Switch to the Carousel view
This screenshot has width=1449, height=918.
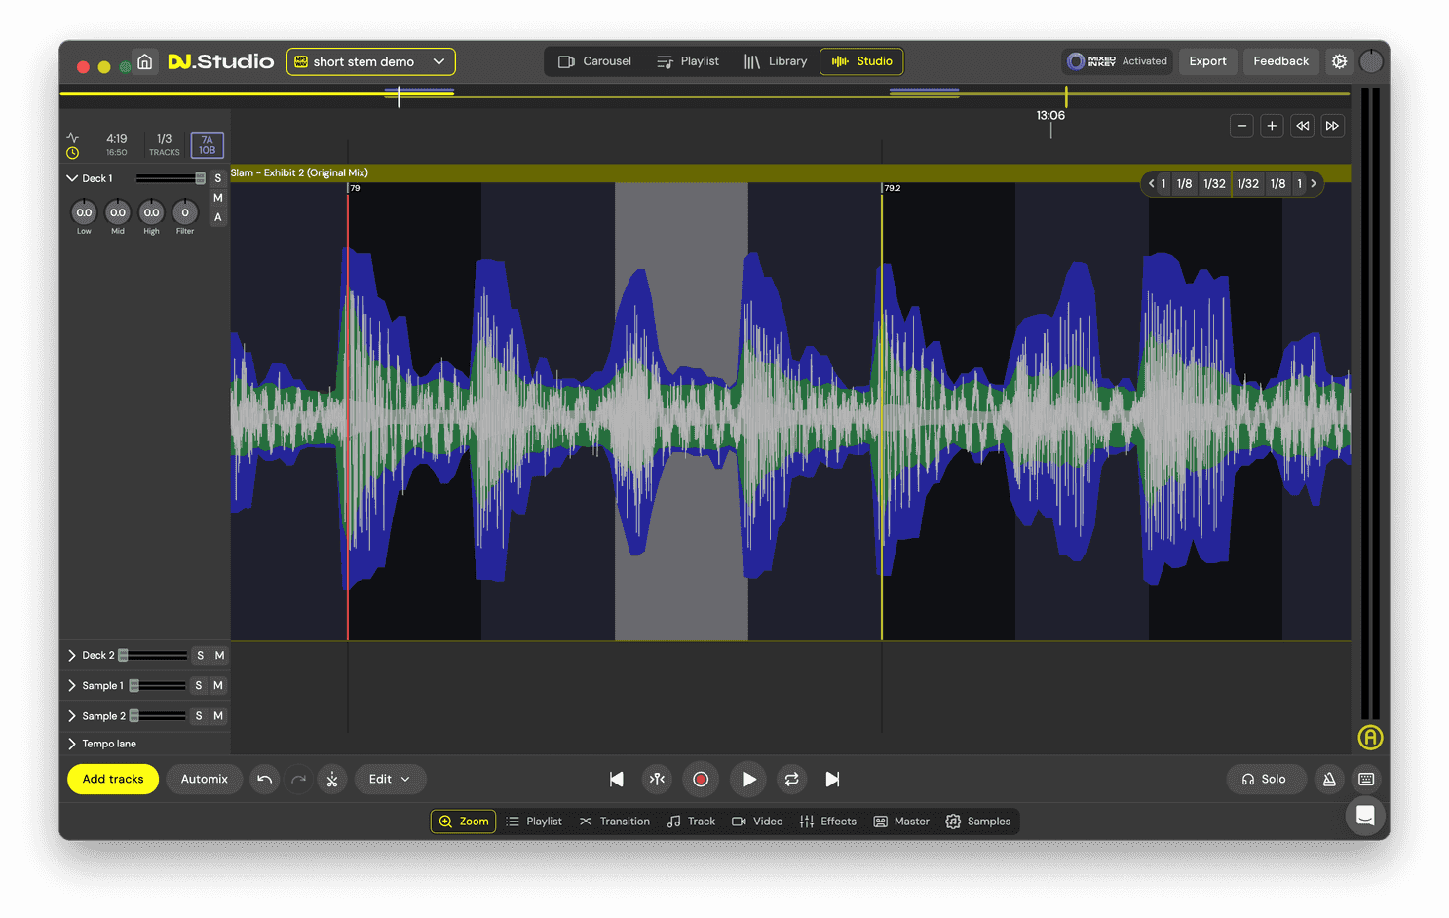[x=593, y=60]
